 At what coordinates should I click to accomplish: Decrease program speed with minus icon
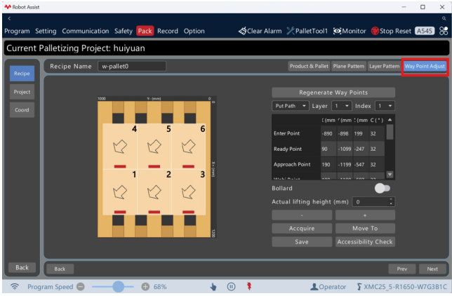tap(81, 286)
